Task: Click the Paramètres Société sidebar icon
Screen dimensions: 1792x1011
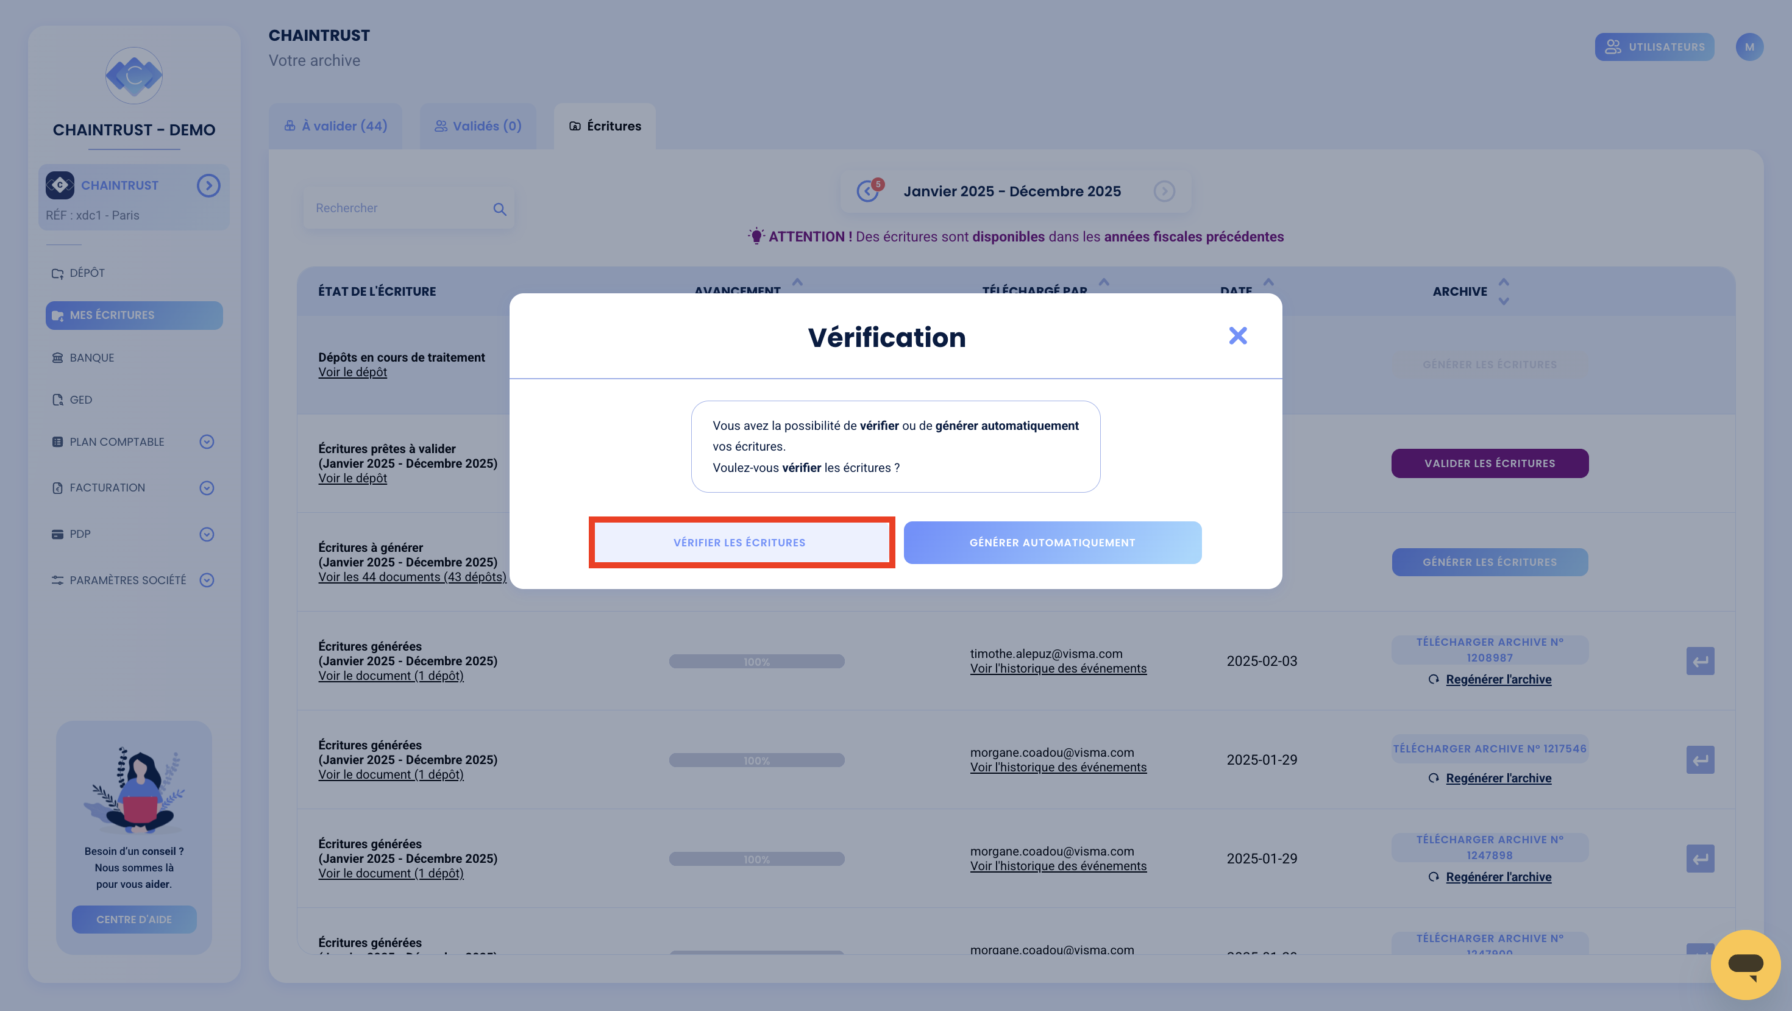Action: [x=57, y=581]
